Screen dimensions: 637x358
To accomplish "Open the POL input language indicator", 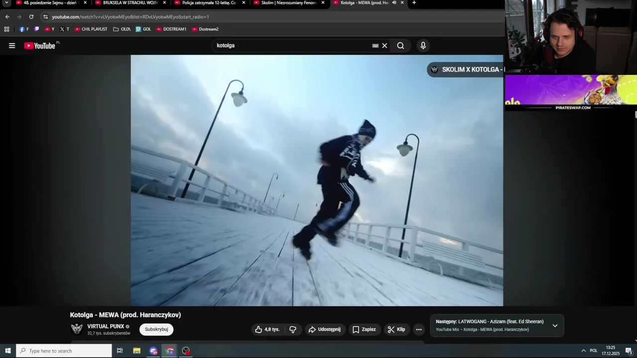I will pos(594,351).
